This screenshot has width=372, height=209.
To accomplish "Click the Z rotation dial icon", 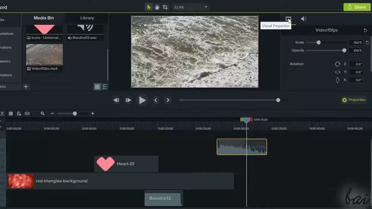I will (x=337, y=64).
